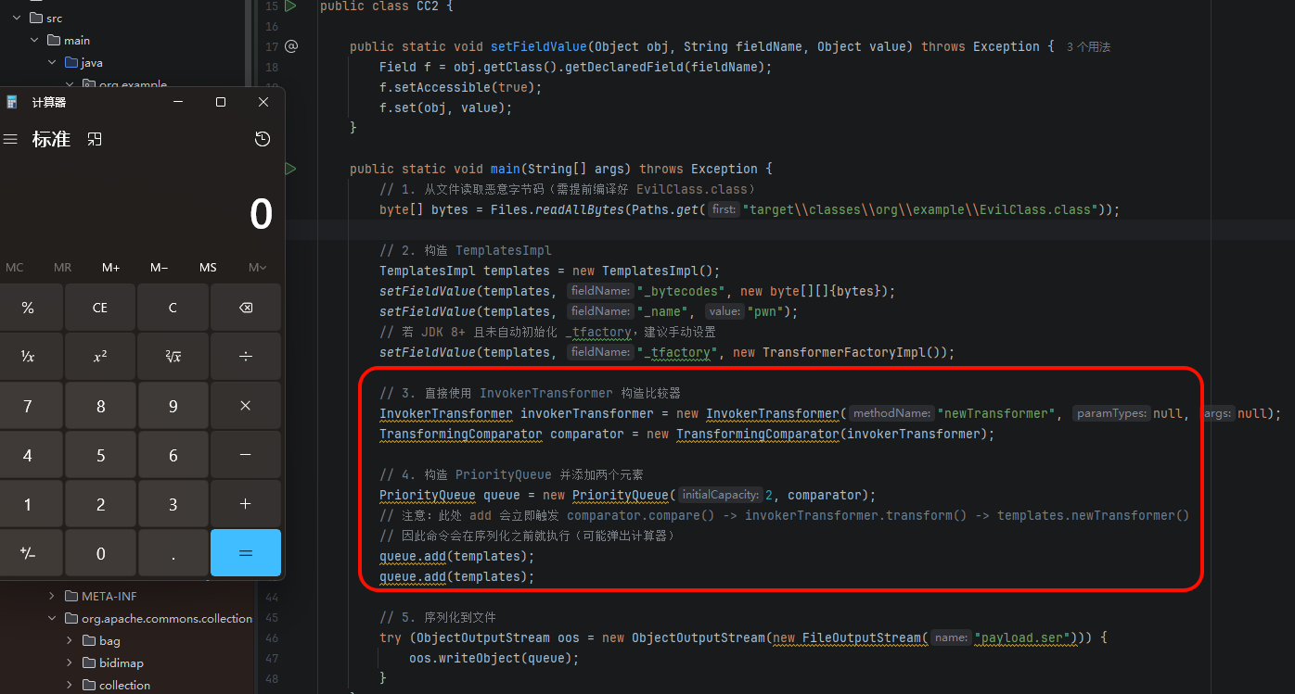Click the decimal point key
This screenshot has width=1295, height=694.
click(x=173, y=553)
